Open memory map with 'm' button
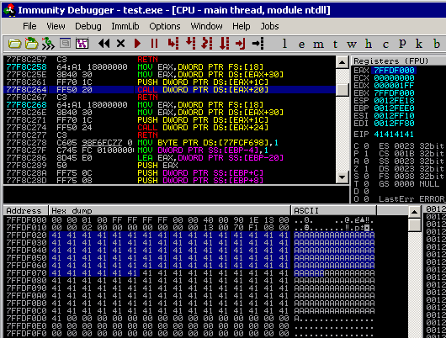Screen dimensions: 446x338 [x=318, y=45]
